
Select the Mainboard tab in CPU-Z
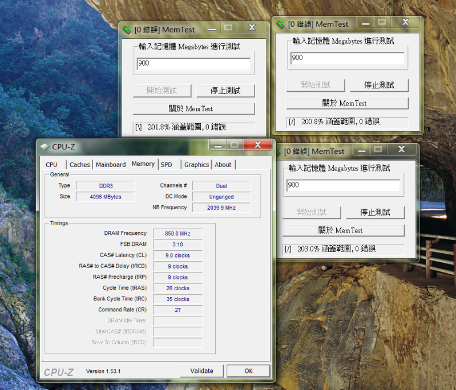pyautogui.click(x=111, y=165)
